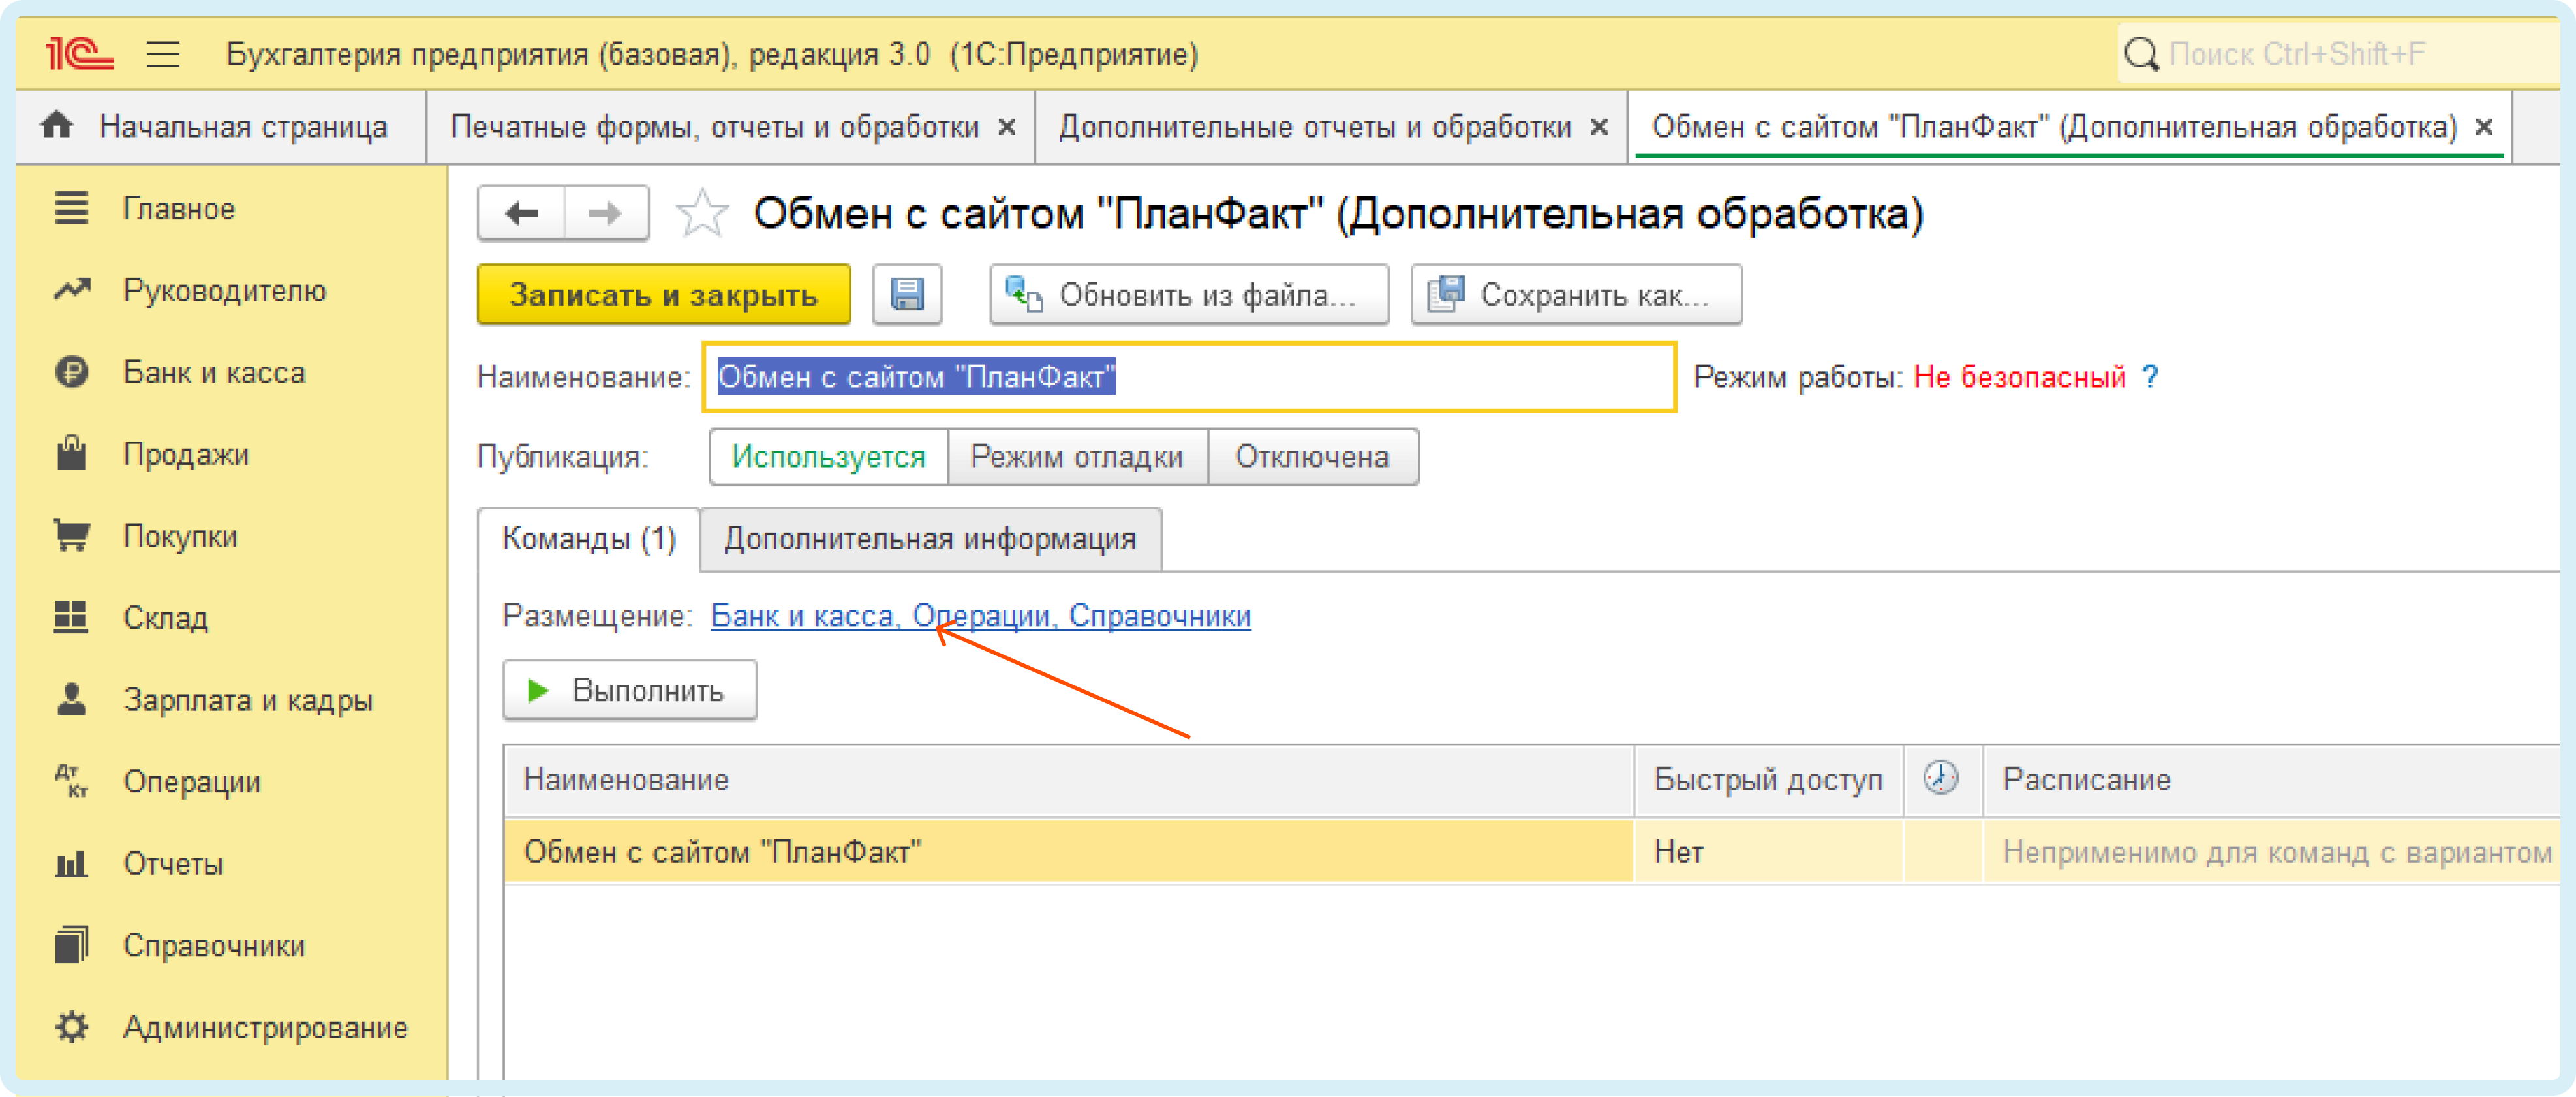Click the Нет quick access cell
The image size is (2576, 1097).
[x=1768, y=852]
